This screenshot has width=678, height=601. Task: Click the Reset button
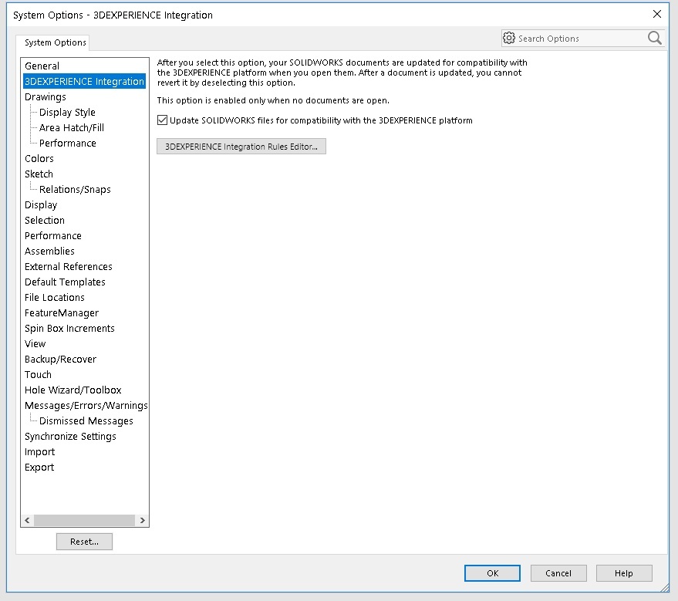click(84, 542)
